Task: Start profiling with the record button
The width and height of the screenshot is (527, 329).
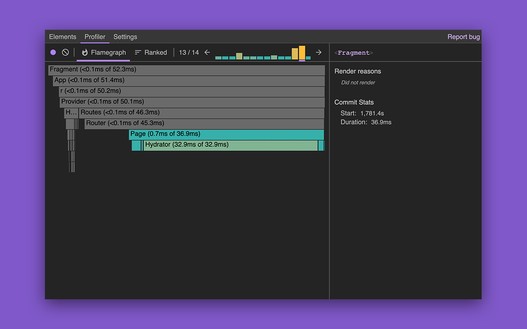Action: click(x=53, y=52)
